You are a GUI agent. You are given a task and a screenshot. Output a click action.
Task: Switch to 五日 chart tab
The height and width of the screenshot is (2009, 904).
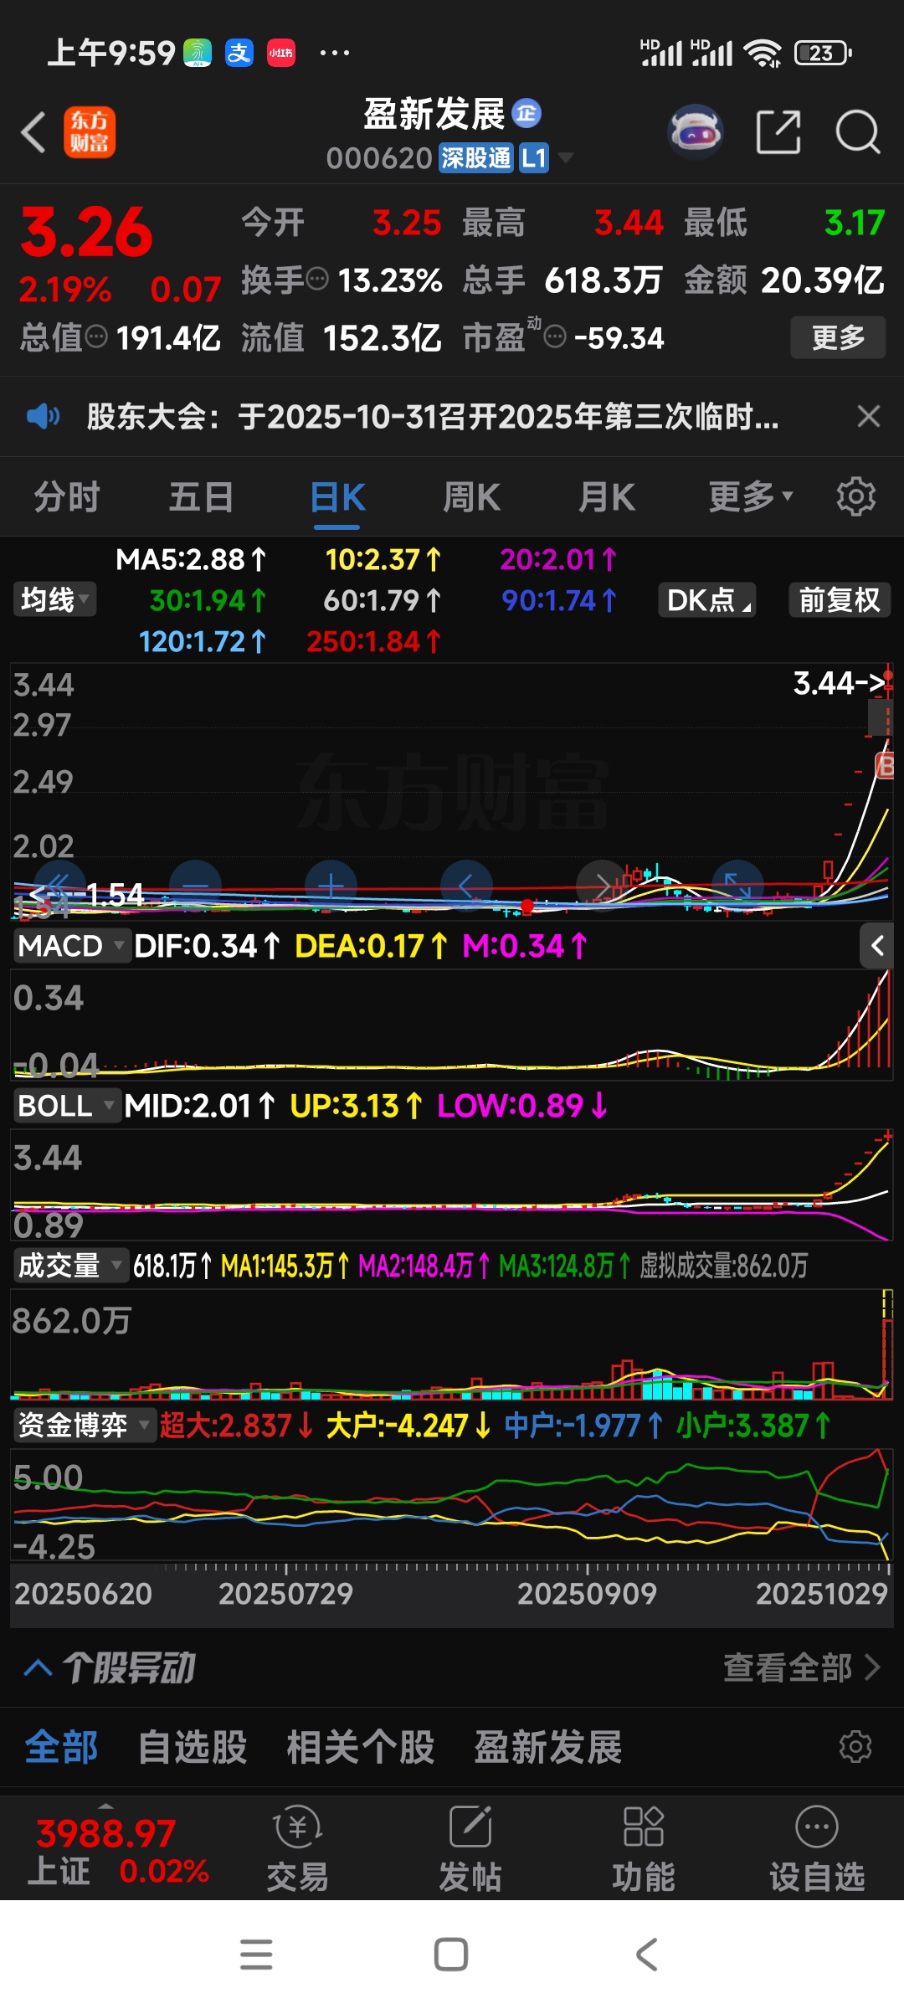201,496
